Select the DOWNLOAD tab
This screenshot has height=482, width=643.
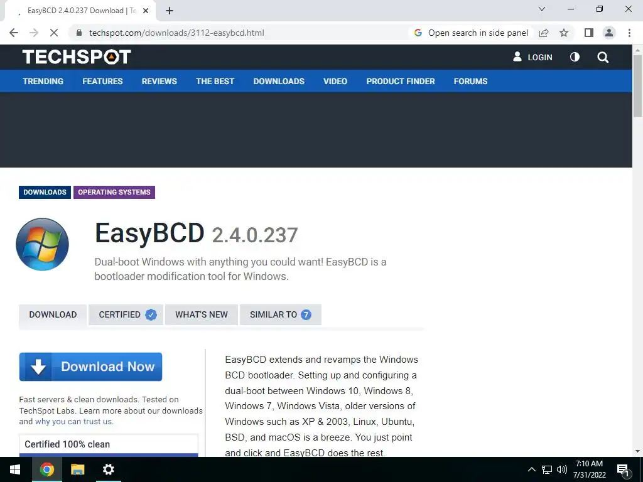tap(53, 315)
